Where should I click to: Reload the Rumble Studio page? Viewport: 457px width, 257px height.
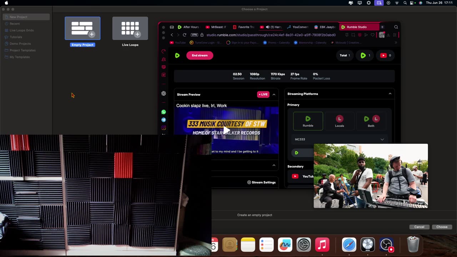pyautogui.click(x=184, y=35)
